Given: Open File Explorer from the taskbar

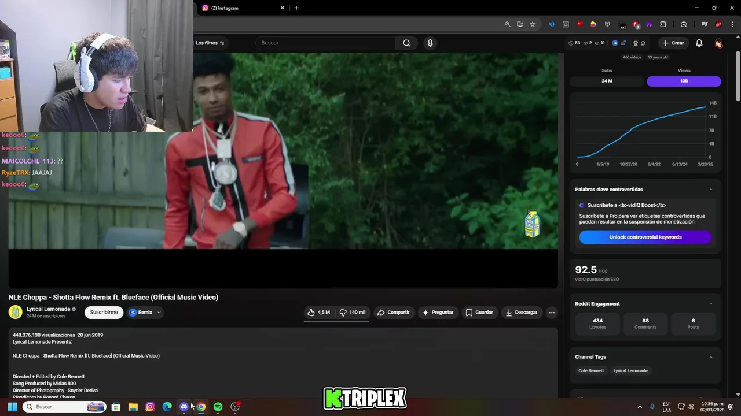Looking at the screenshot, I should 133,407.
